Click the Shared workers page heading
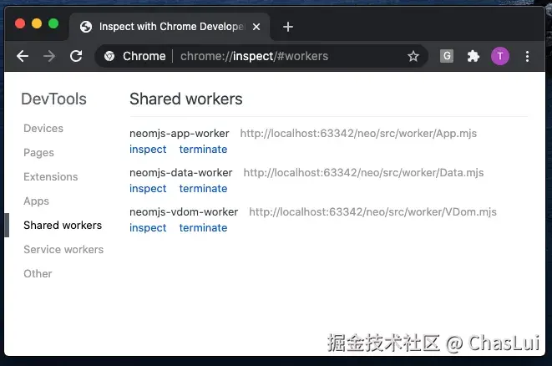The height and width of the screenshot is (366, 552). (x=186, y=99)
